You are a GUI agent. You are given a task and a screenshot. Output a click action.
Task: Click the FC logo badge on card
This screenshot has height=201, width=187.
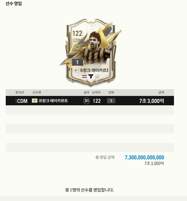(x=91, y=77)
